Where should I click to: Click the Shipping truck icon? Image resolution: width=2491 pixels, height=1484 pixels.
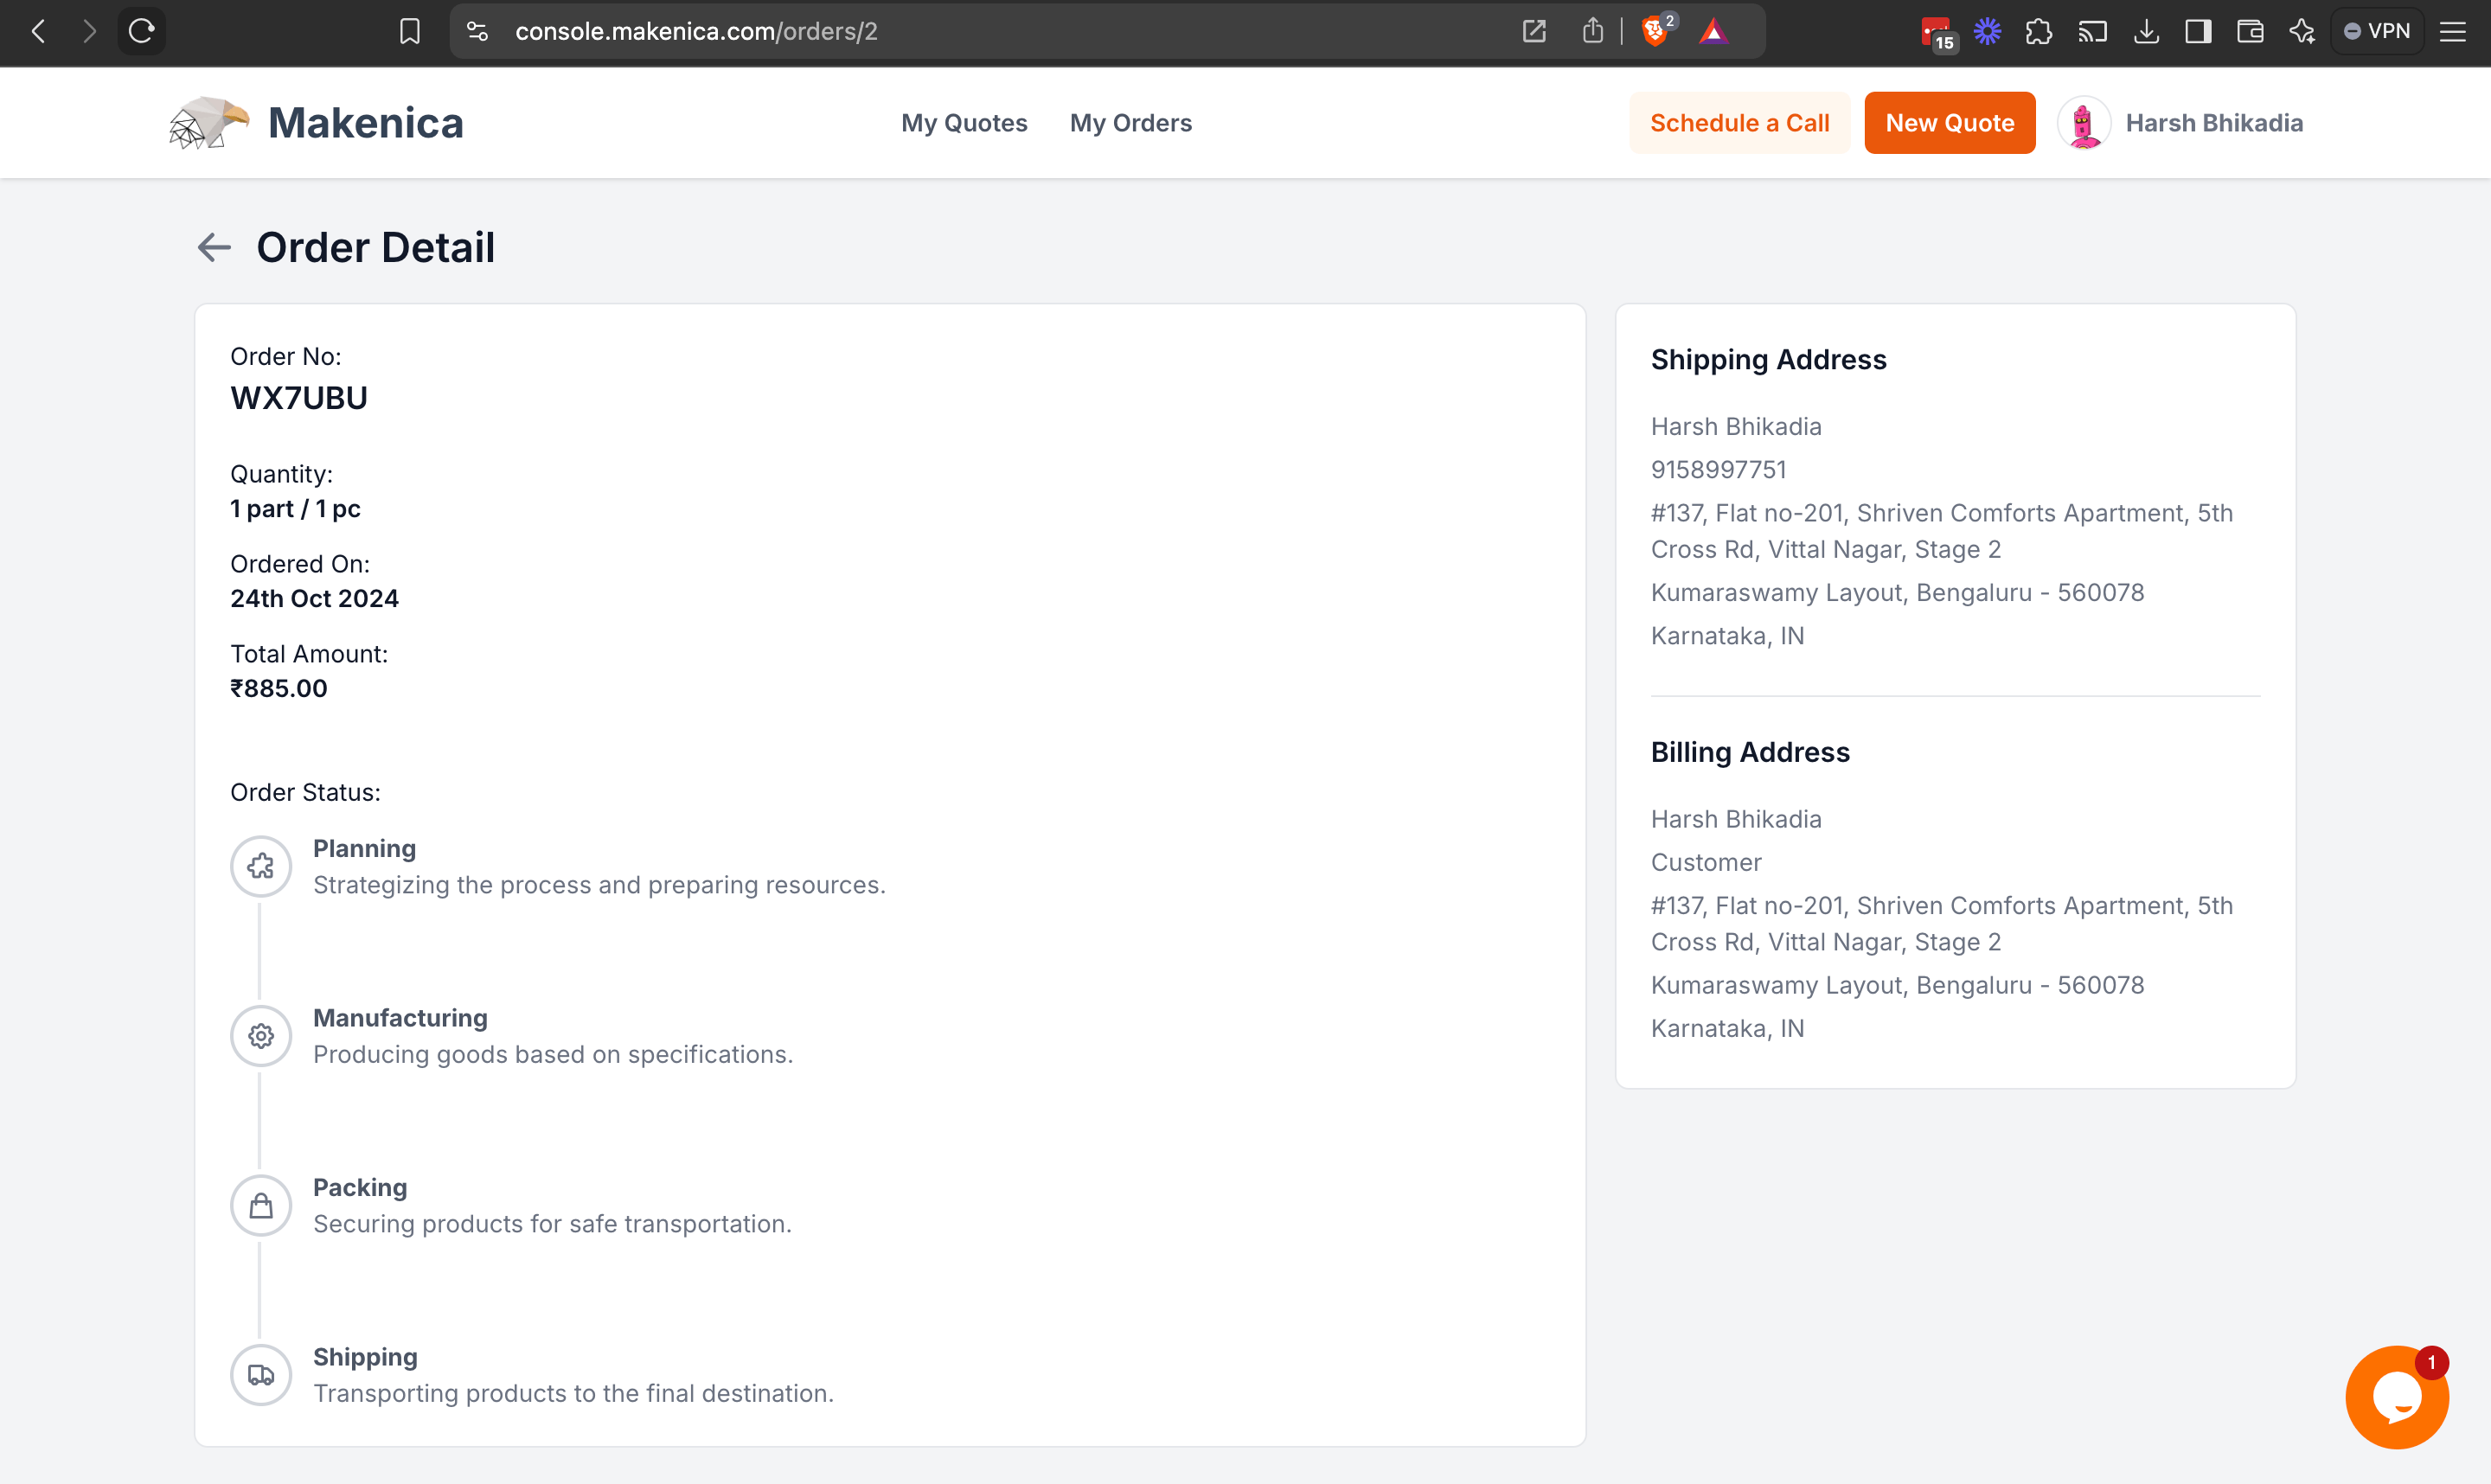pos(259,1374)
